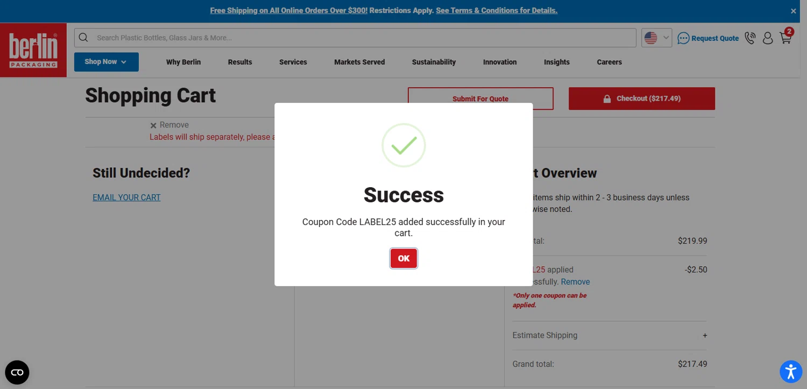Open the accessibility widget icon

click(791, 372)
